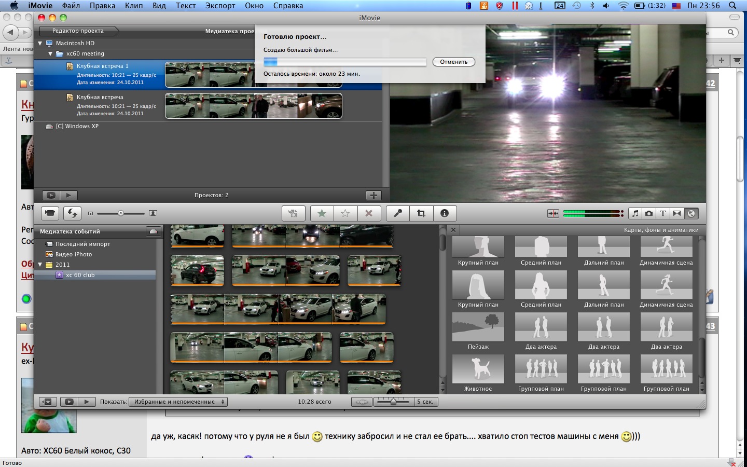Open the Apple menu
Image resolution: width=747 pixels, height=467 pixels.
[x=14, y=6]
